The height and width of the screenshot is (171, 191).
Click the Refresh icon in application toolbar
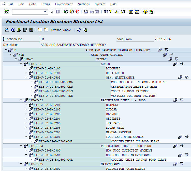[13, 30]
